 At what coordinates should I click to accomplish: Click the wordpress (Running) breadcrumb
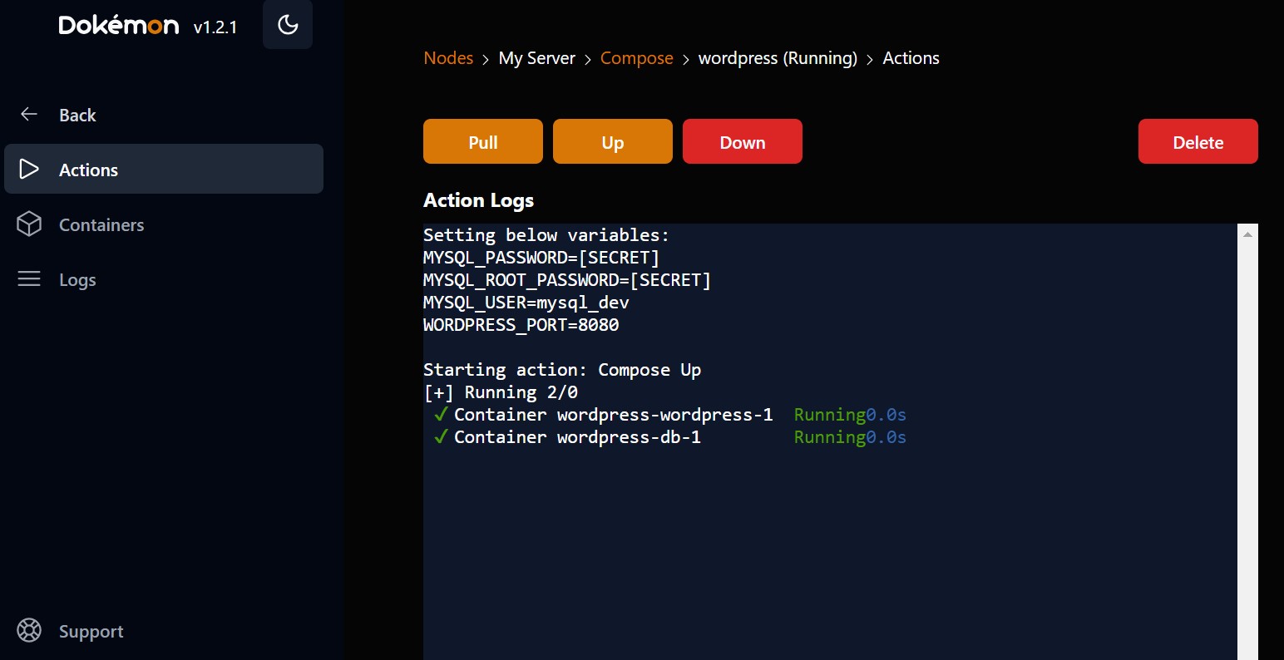tap(777, 58)
